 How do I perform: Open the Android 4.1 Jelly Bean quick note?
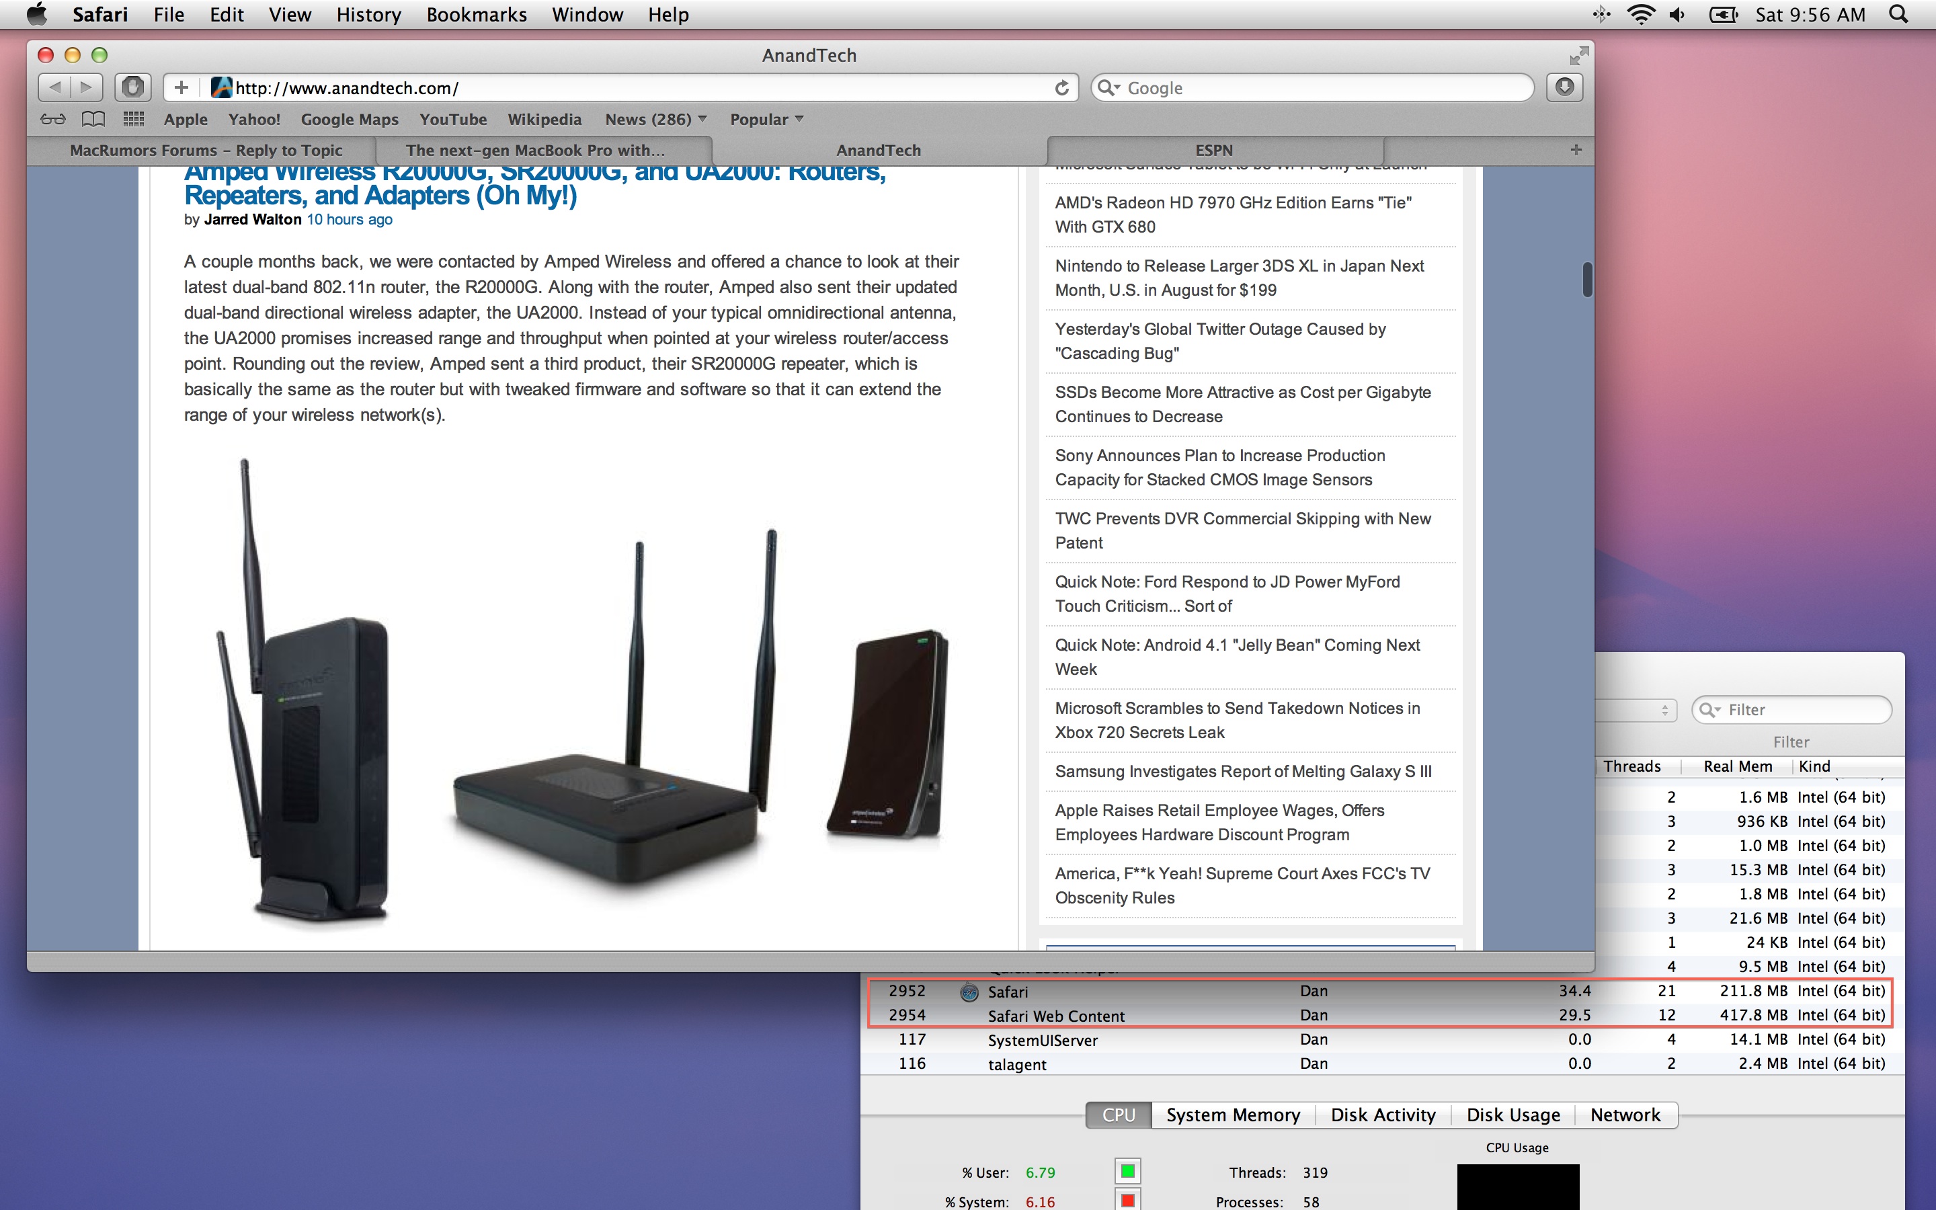[x=1237, y=657]
